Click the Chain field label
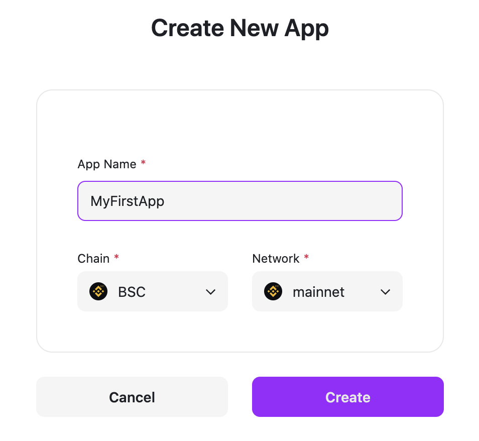This screenshot has height=441, width=479. point(93,259)
